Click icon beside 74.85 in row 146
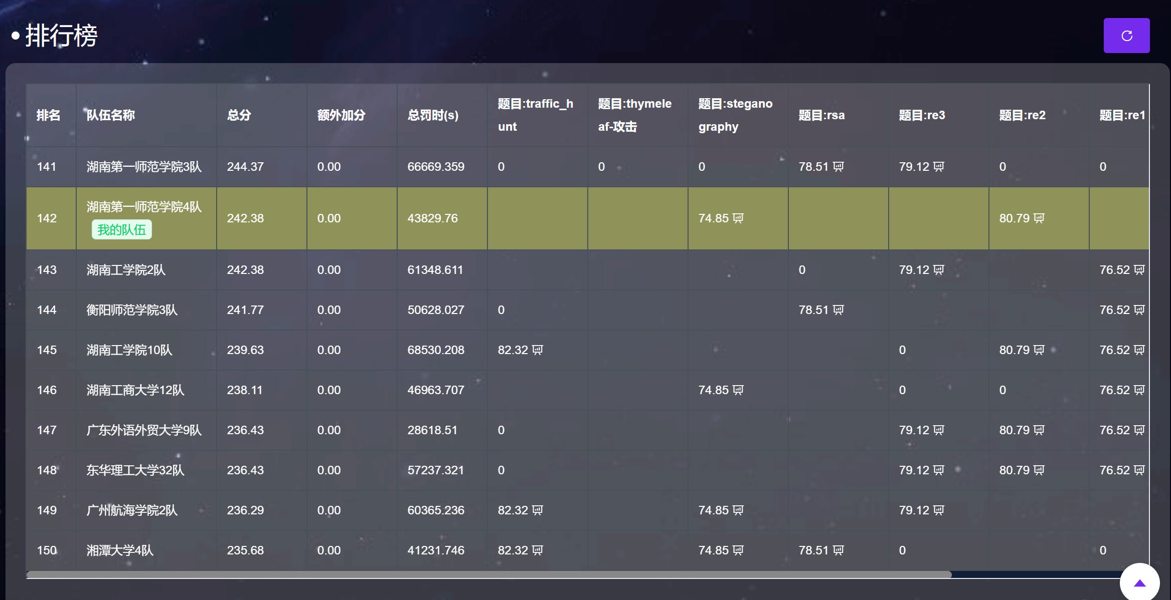Viewport: 1171px width, 600px height. [x=738, y=390]
